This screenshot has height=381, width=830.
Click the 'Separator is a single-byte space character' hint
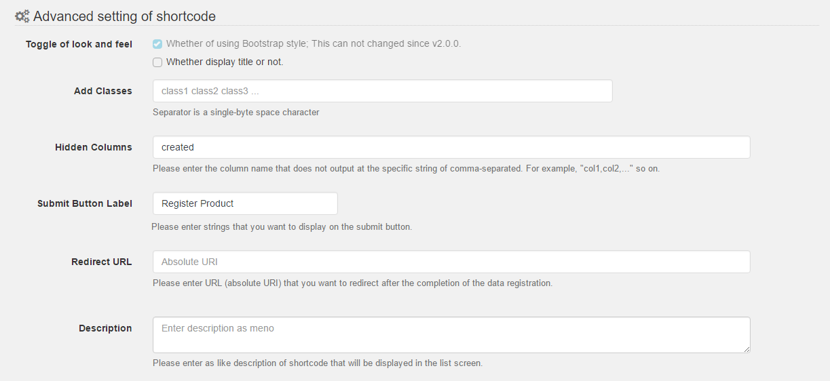(235, 113)
